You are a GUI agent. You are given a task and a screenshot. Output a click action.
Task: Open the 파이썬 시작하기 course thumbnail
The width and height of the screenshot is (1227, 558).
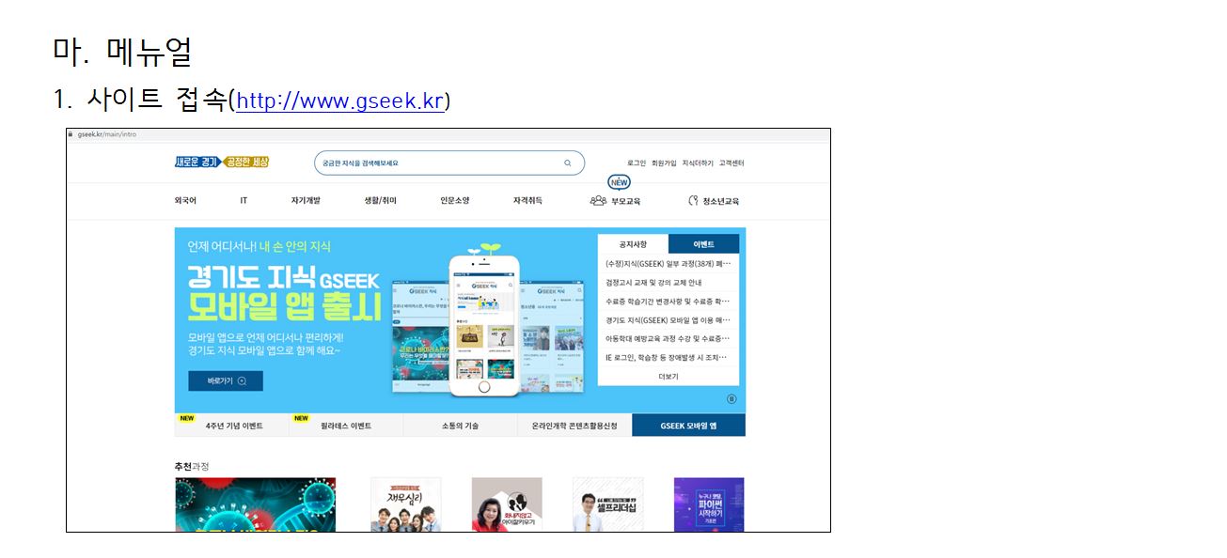tap(709, 504)
